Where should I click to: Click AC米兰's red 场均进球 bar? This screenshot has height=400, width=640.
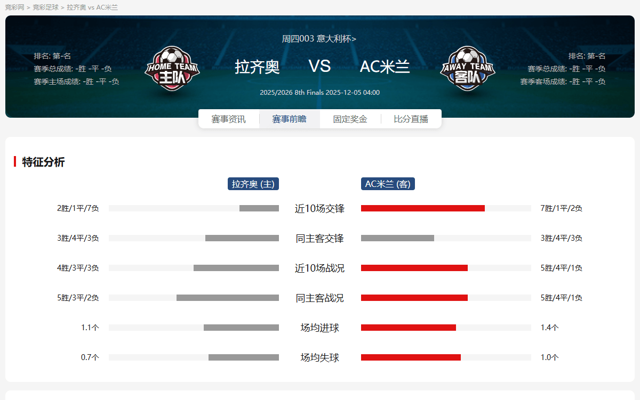point(408,328)
